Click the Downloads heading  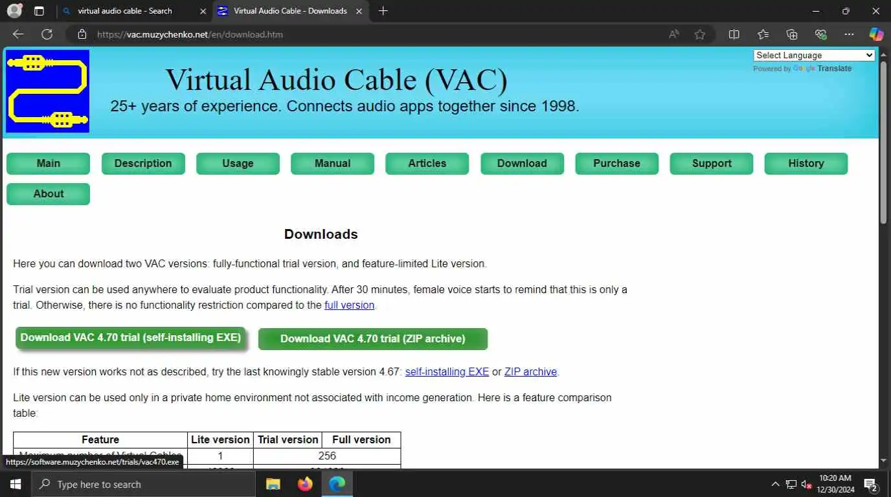click(x=321, y=234)
